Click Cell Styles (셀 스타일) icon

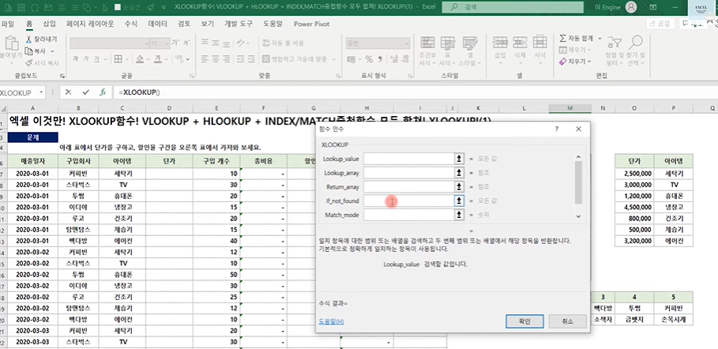point(470,43)
